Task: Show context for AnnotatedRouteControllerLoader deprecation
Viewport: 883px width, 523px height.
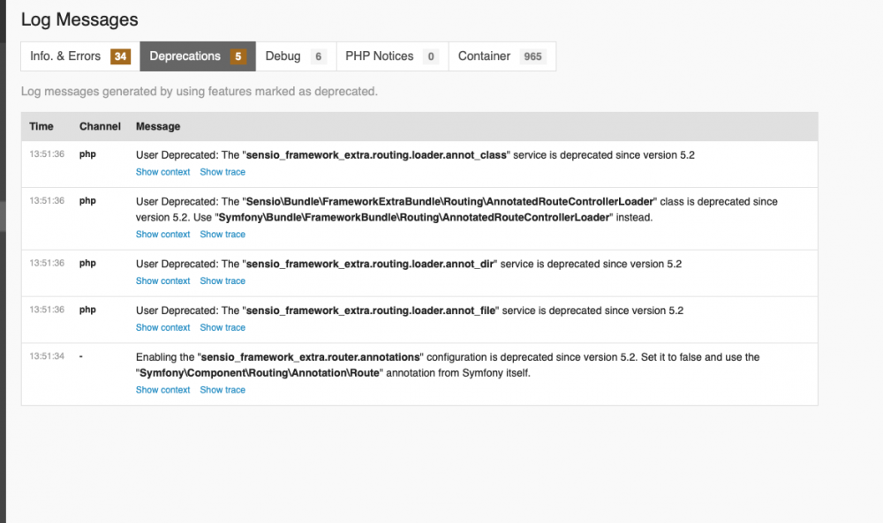Action: (x=162, y=234)
